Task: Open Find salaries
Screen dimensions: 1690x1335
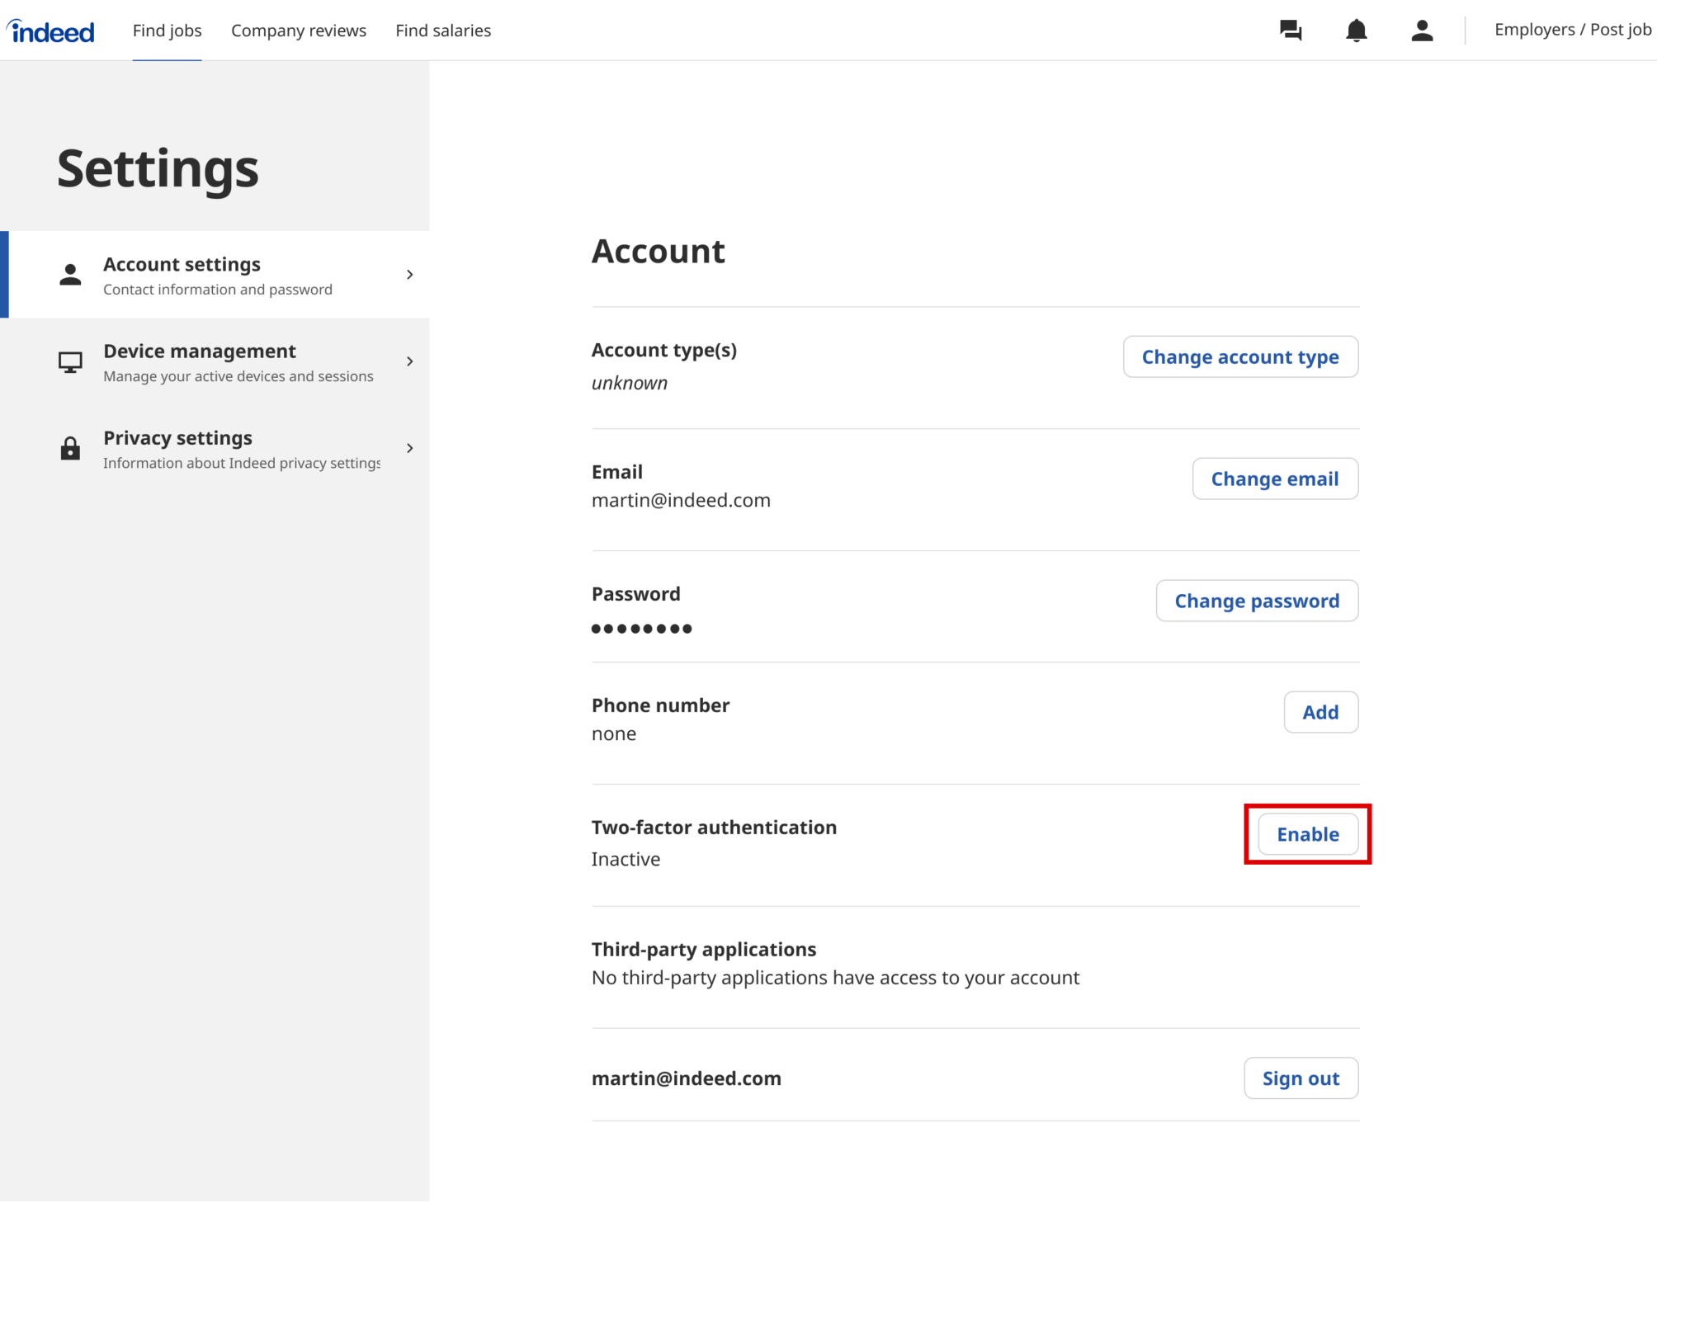Action: tap(443, 30)
